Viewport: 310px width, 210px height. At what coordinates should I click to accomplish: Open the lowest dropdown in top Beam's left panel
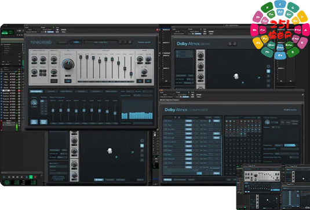click(188, 83)
